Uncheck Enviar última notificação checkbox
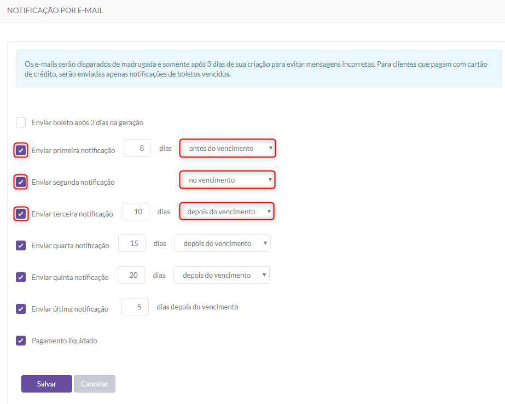Screen dimensions: 505x404 click(x=21, y=309)
